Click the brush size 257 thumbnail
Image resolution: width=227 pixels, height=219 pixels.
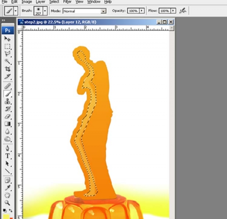pos(38,11)
